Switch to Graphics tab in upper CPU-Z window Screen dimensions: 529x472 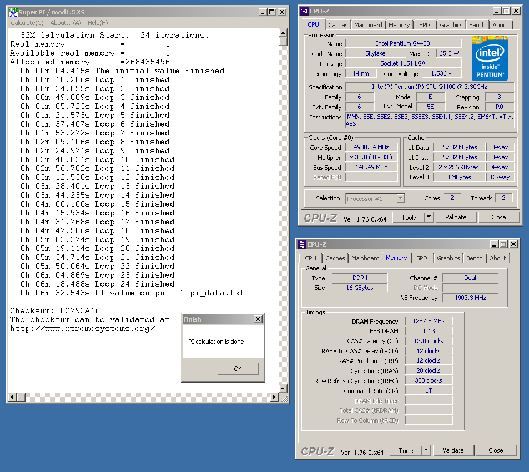[x=451, y=25]
